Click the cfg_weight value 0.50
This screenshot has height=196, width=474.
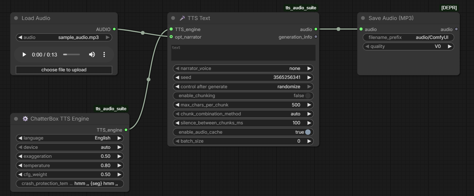coord(106,175)
